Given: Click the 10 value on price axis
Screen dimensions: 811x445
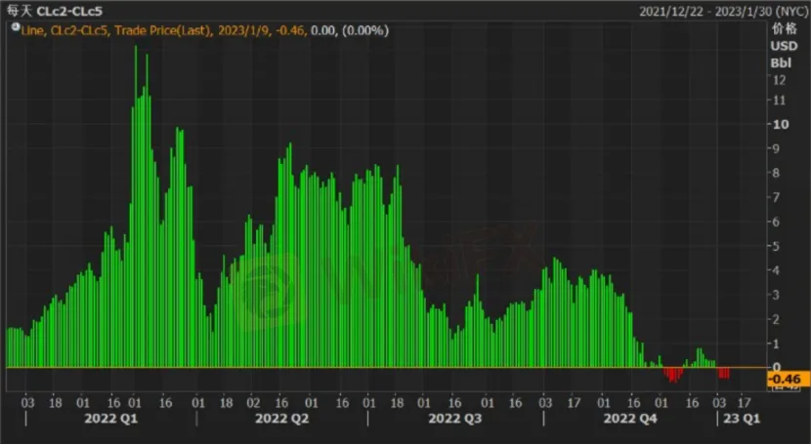Looking at the screenshot, I should tap(780, 124).
